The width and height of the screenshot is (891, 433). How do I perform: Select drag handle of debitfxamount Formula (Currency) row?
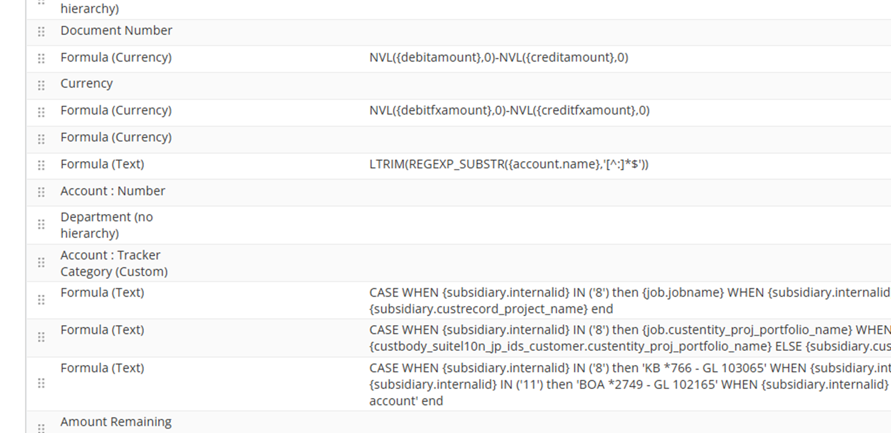click(41, 112)
